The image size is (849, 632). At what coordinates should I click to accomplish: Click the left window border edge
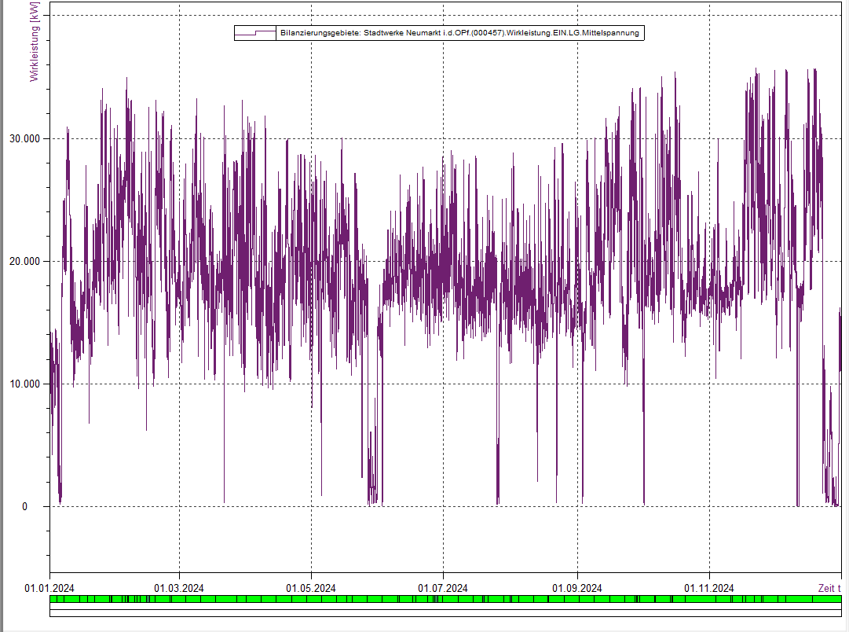(2, 314)
